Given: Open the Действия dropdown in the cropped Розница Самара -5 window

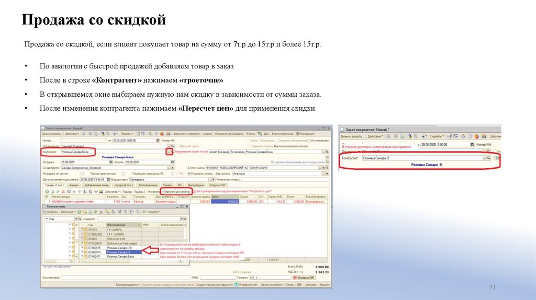Looking at the screenshot, I should coord(375,136).
